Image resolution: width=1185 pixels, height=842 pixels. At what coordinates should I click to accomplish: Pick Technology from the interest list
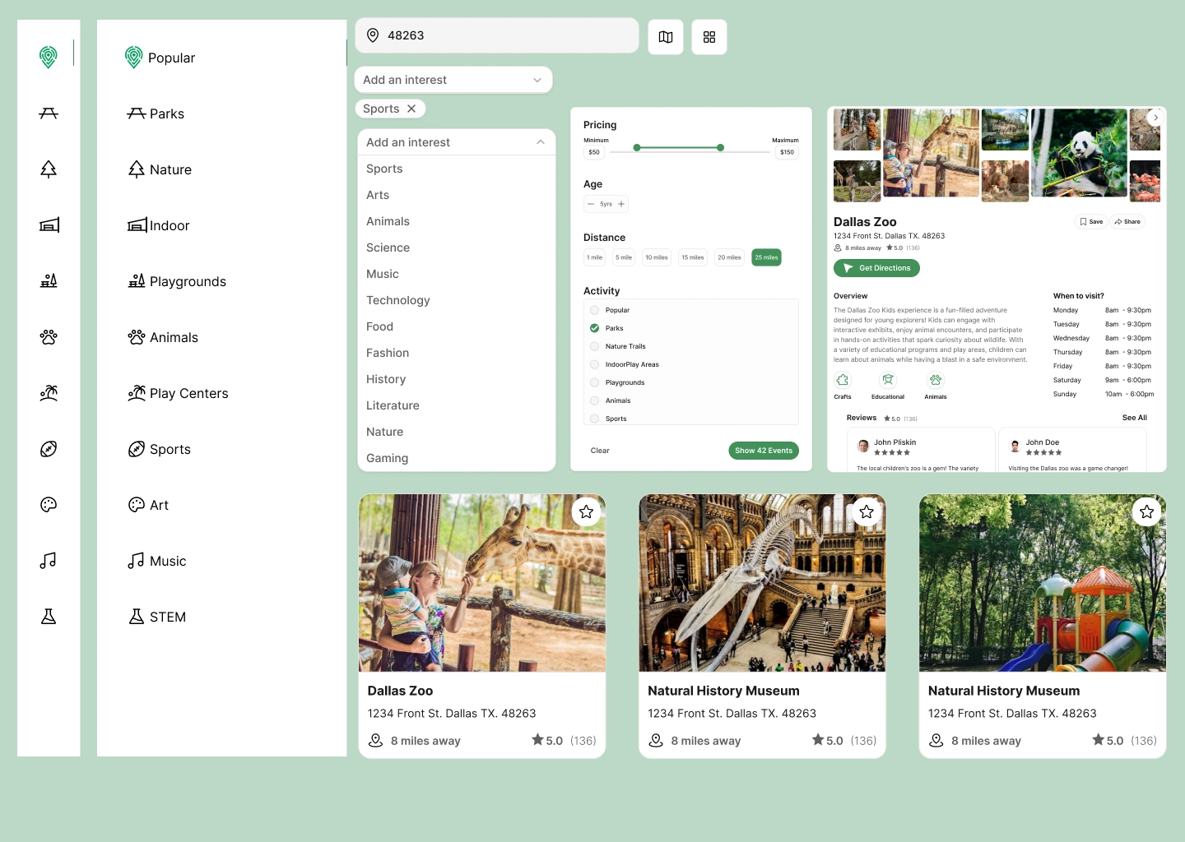click(x=457, y=300)
